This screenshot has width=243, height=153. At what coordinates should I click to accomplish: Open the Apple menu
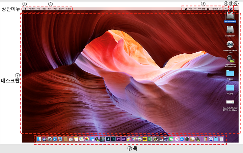point(25,9)
